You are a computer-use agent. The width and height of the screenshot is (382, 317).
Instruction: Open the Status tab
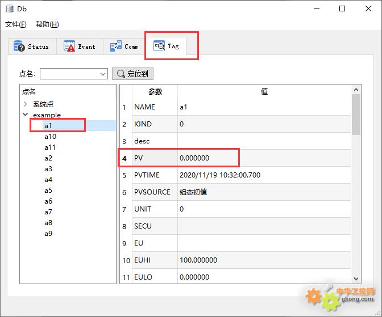point(32,46)
